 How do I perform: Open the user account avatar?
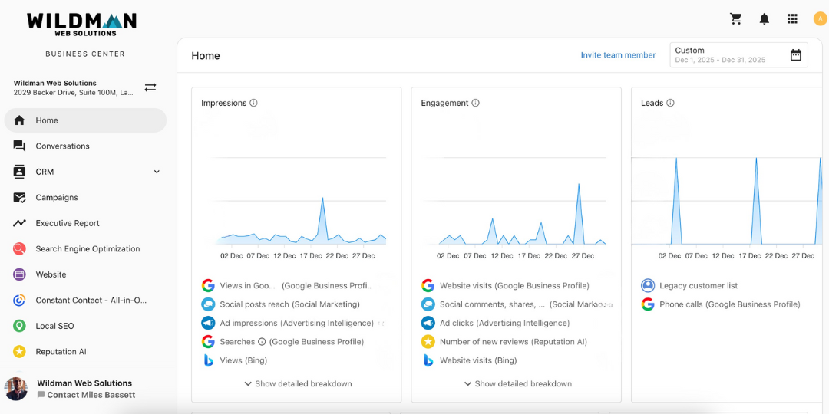(x=820, y=19)
